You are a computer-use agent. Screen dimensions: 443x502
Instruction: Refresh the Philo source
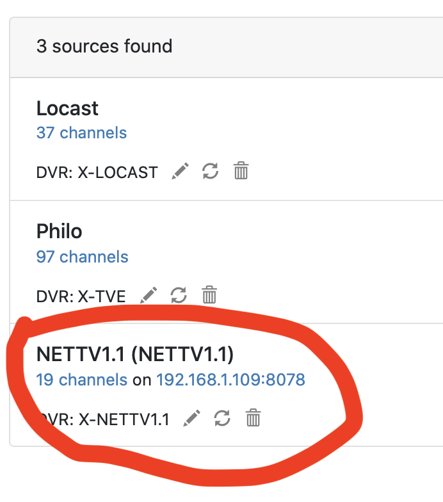179,295
